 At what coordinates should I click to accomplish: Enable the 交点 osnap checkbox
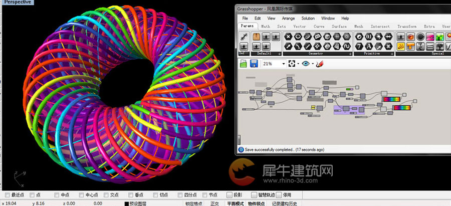106,195
